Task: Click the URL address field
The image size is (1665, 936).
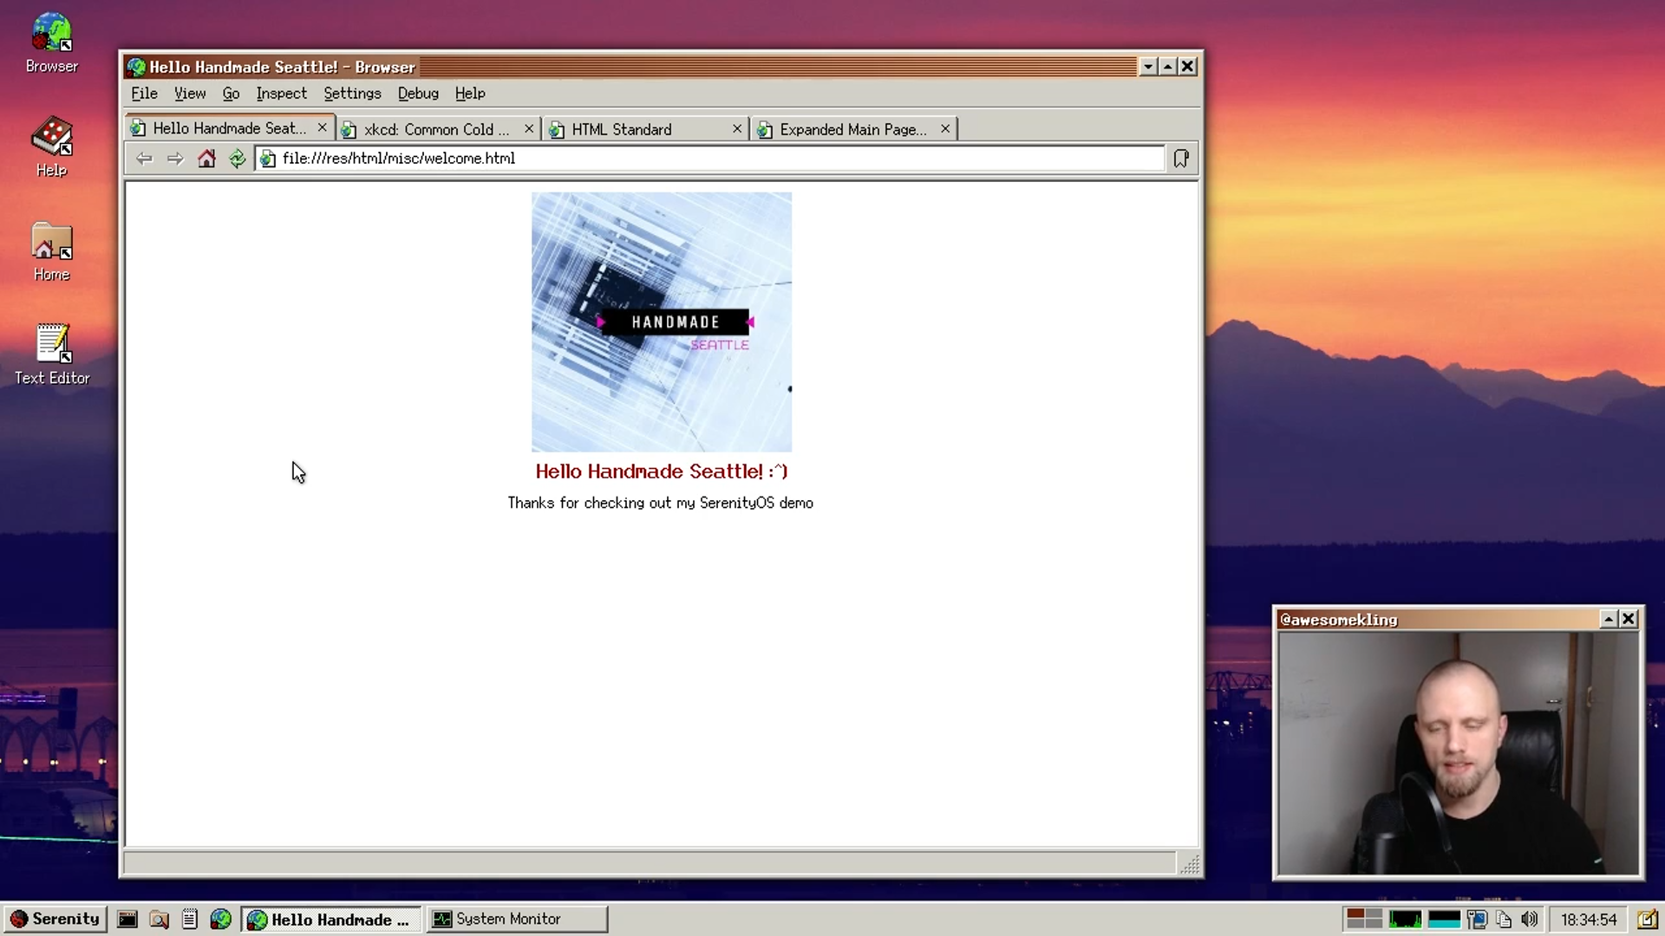Action: tap(711, 159)
